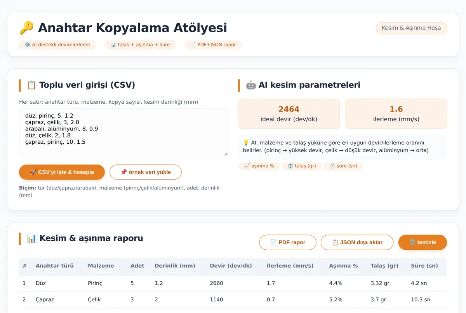Click the 4.2 sn süre value
The image size is (466, 313).
click(419, 283)
